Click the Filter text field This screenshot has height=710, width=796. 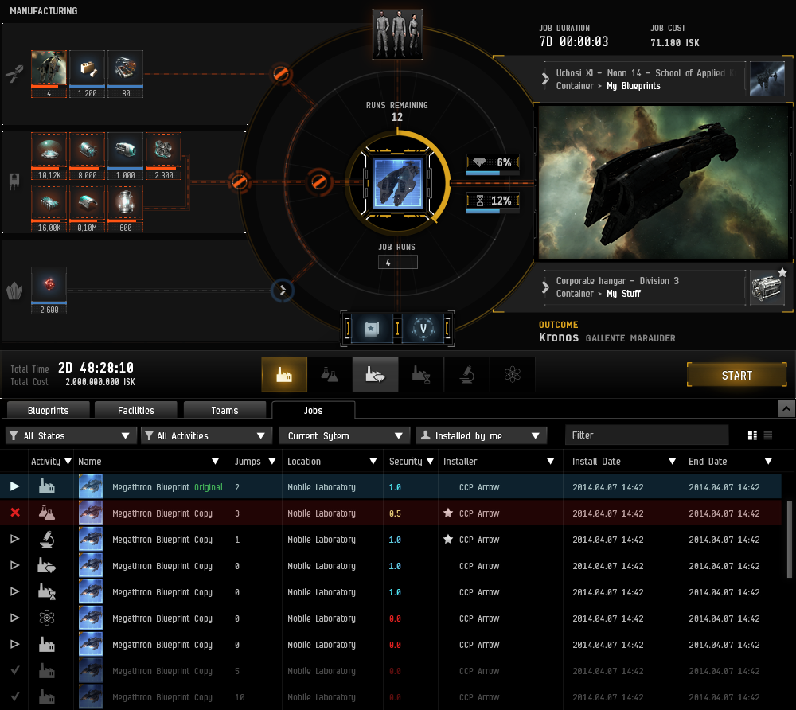coord(646,435)
